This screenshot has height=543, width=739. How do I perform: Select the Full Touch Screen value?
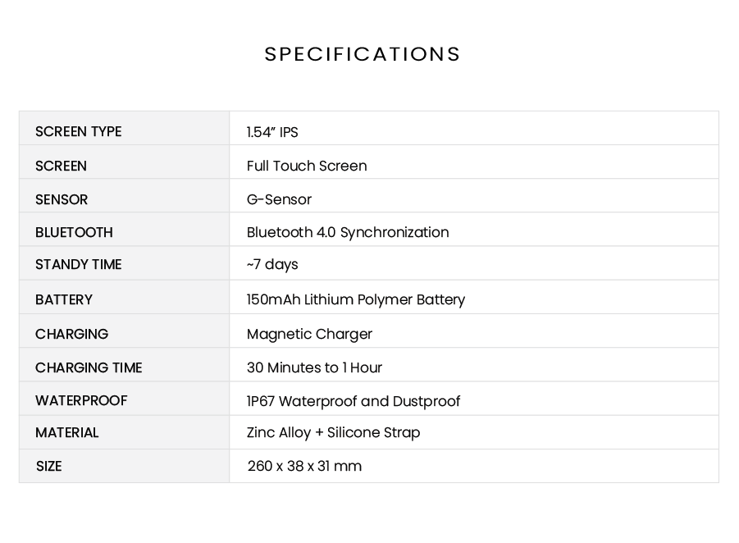pyautogui.click(x=307, y=166)
